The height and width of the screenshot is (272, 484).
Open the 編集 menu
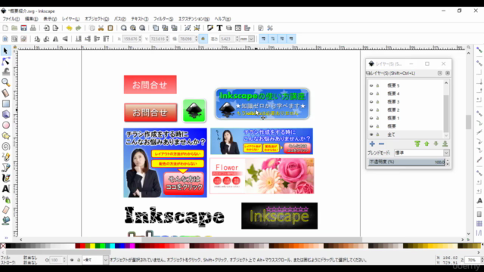(x=32, y=19)
